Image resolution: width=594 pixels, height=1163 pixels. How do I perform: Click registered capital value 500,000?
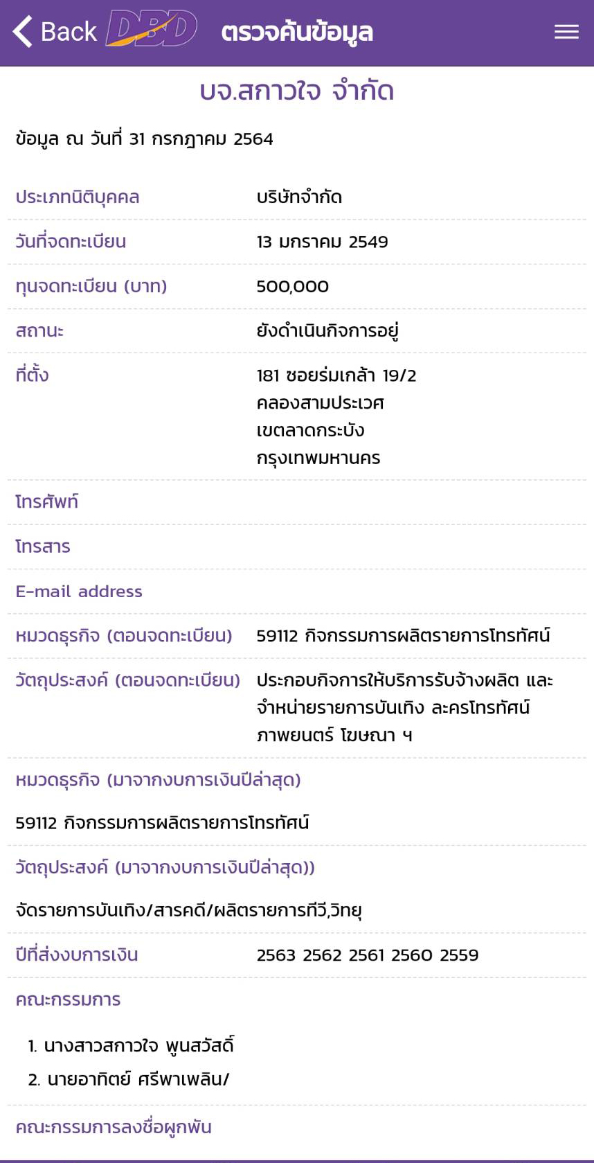tap(293, 286)
